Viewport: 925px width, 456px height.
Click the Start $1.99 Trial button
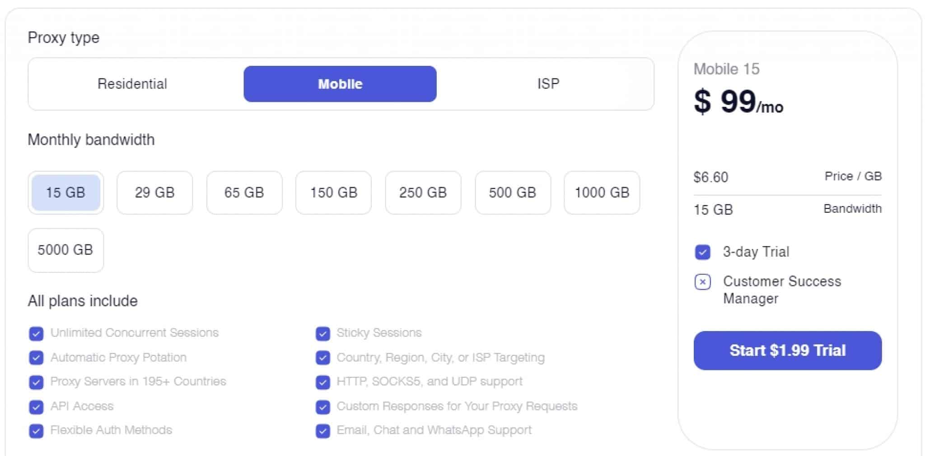(x=787, y=350)
